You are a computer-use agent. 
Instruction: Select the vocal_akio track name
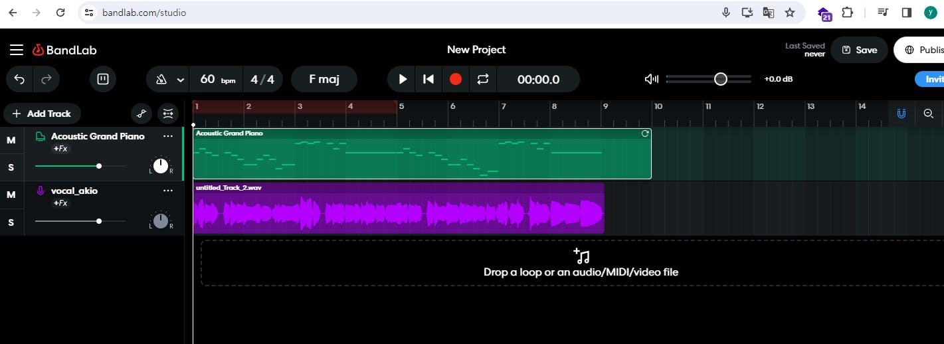(74, 191)
